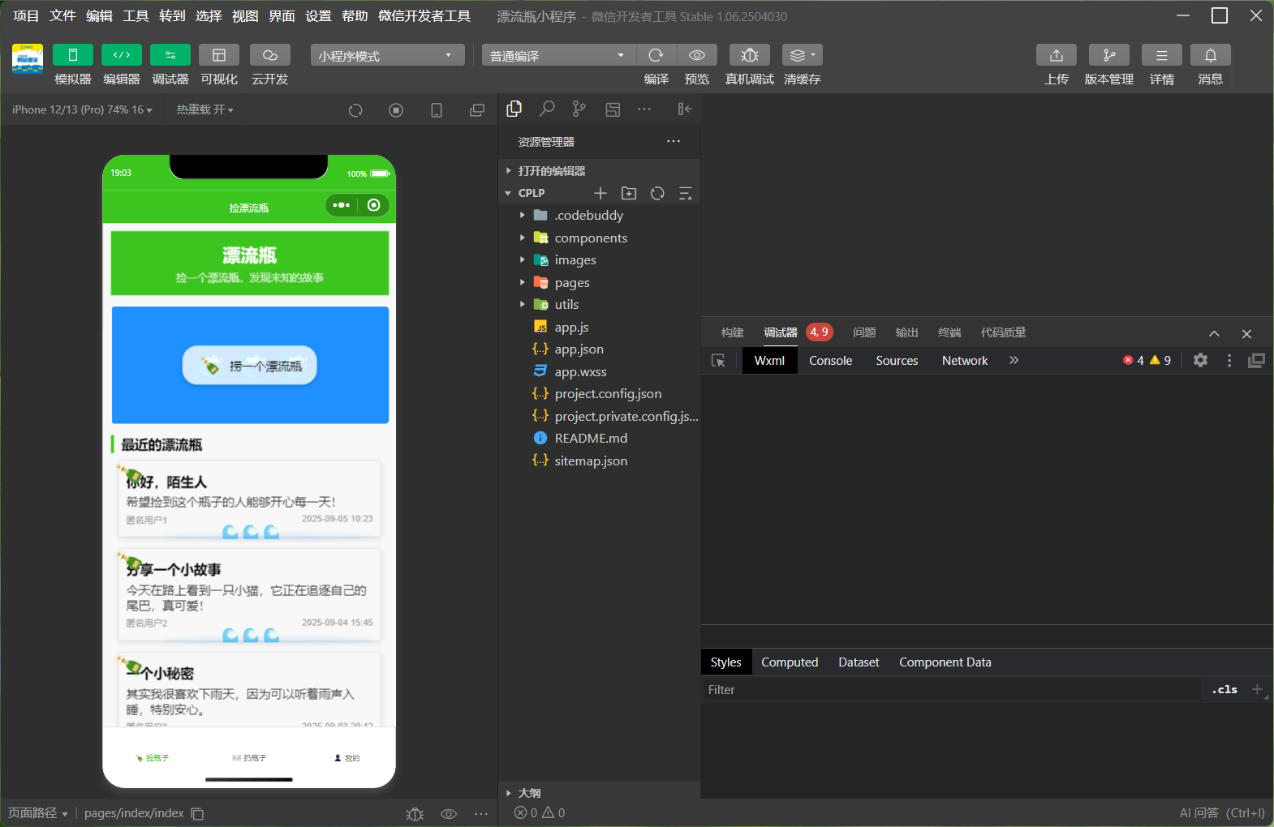Refresh the simulator
Image resolution: width=1274 pixels, height=827 pixels.
pyautogui.click(x=355, y=110)
